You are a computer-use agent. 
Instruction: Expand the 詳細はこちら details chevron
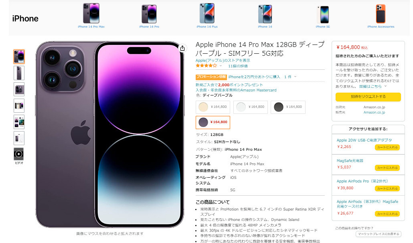[385, 86]
